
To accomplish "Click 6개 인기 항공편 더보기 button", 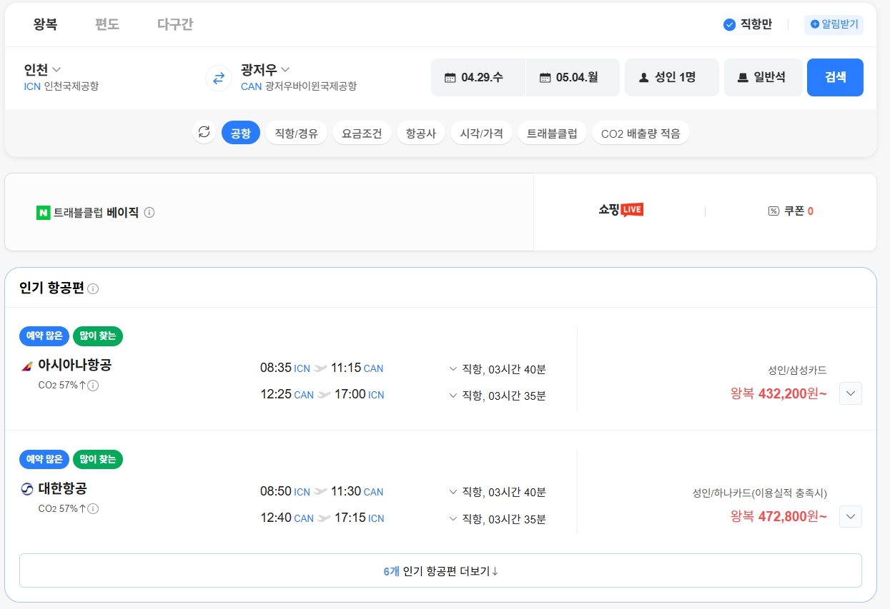I will [x=440, y=571].
